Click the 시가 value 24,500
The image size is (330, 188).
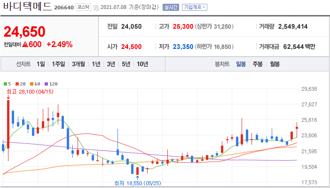tap(131, 47)
